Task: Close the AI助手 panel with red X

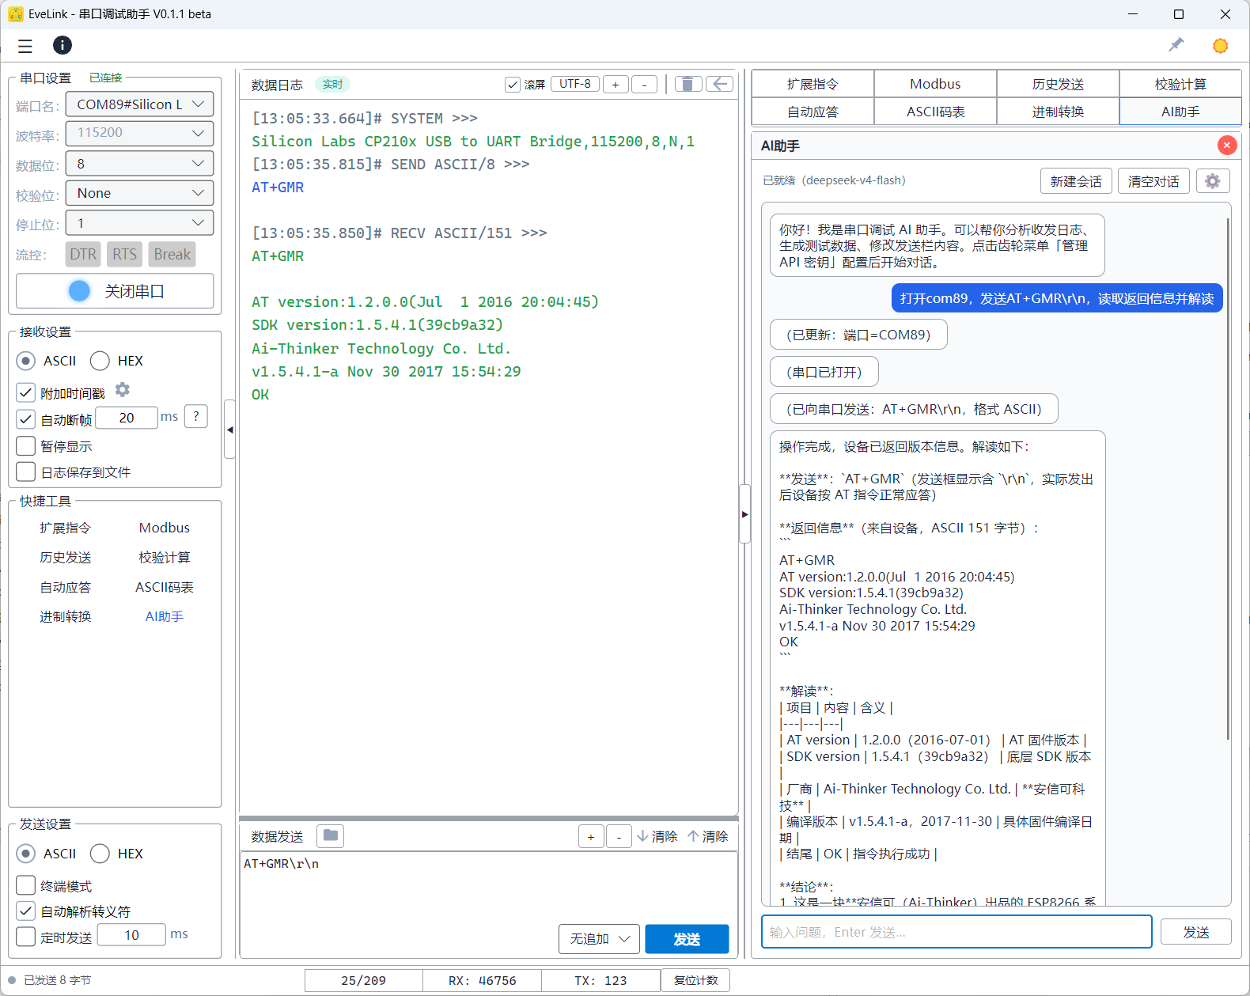Action: click(x=1227, y=145)
